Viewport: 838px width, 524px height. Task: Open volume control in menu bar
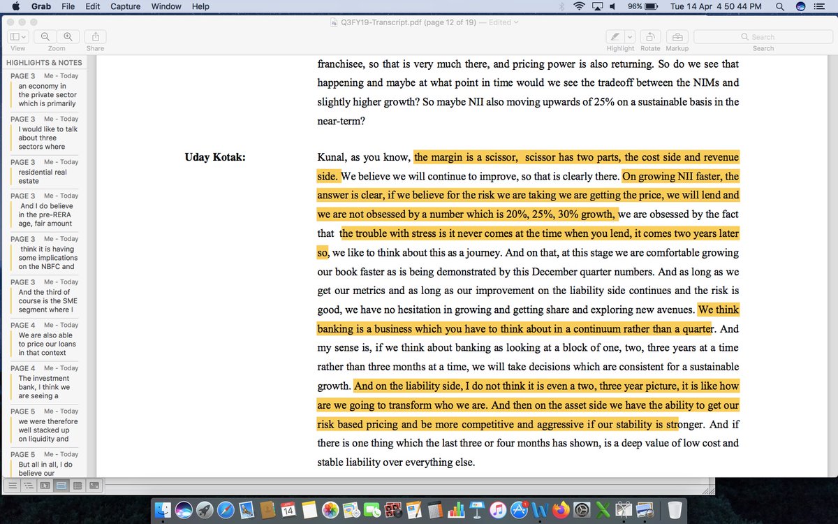(612, 6)
